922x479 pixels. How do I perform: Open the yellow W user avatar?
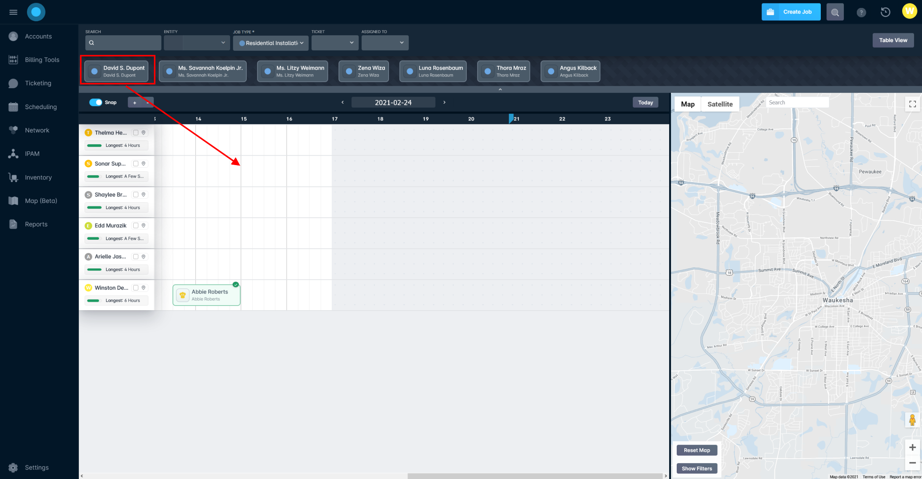coord(909,11)
